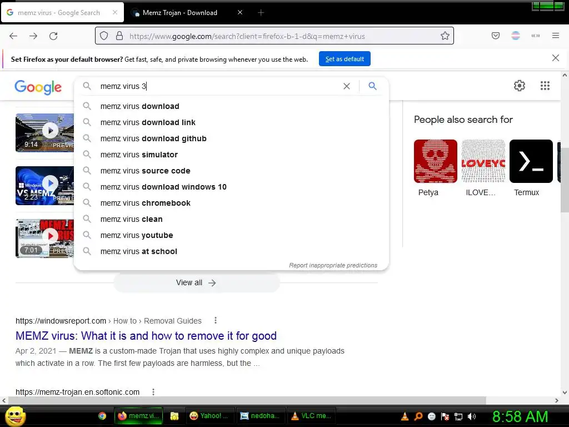This screenshot has height=427, width=569.
Task: Go back to the previous page
Action: click(13, 36)
